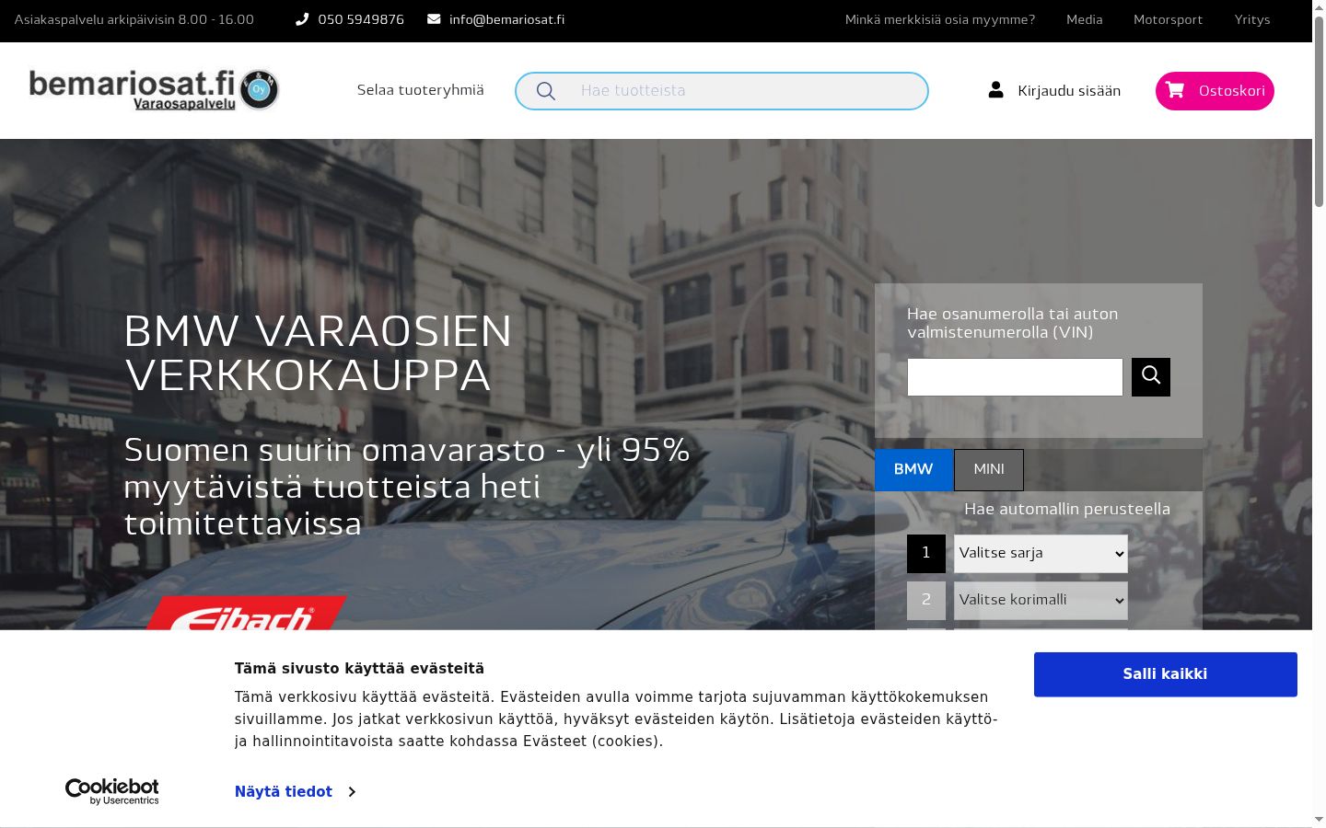Open Minkä merkkisiä osia myymme? link
The width and height of the screenshot is (1326, 828).
pyautogui.click(x=940, y=19)
